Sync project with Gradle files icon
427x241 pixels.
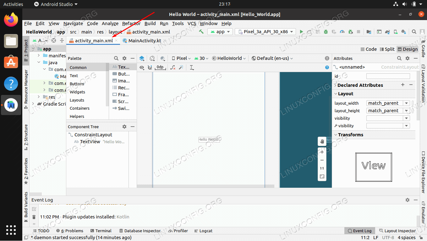tap(387, 32)
